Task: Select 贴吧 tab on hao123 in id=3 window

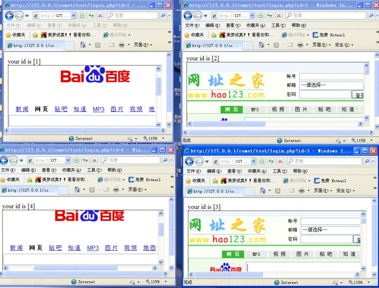Action: click(x=326, y=254)
